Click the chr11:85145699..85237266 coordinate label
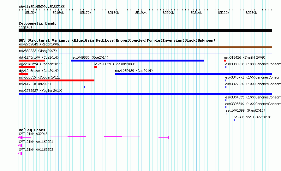This screenshot has width=281, height=171. 42,7
